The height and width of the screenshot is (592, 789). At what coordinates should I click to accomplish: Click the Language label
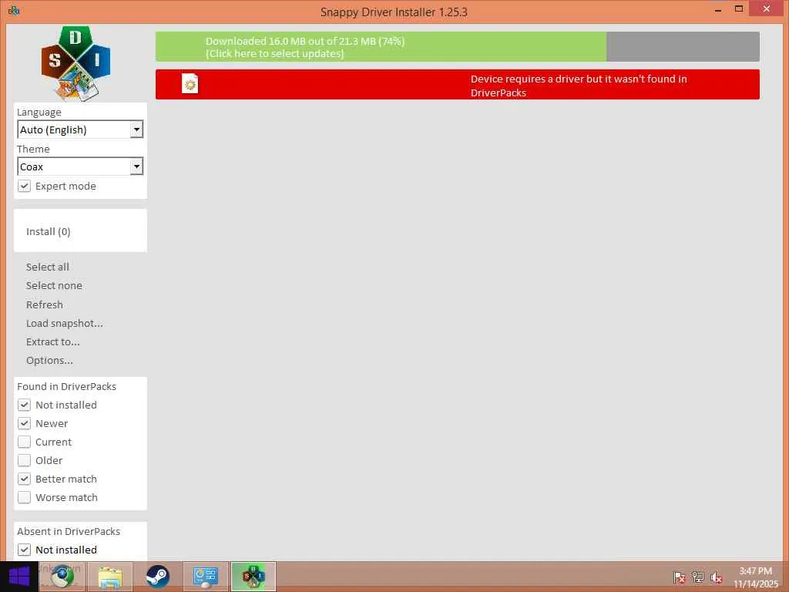[x=39, y=113]
